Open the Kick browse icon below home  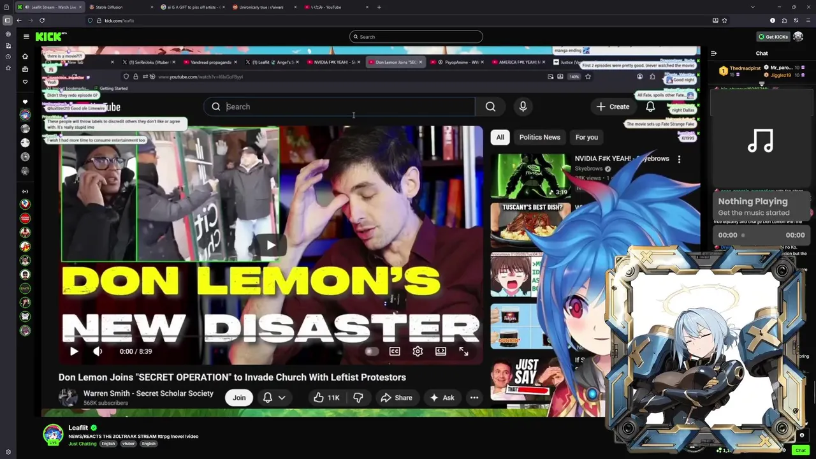coord(25,69)
